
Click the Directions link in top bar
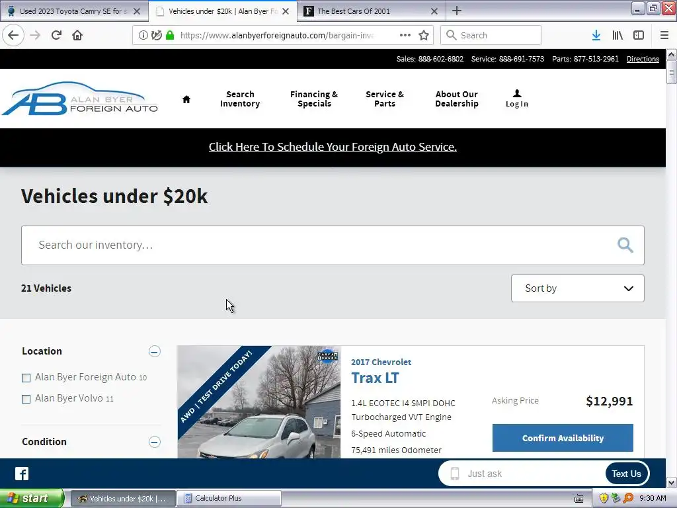click(643, 59)
